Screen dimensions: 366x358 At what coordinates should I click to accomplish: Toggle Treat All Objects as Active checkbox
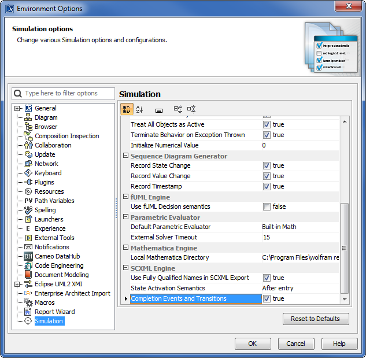coord(267,124)
